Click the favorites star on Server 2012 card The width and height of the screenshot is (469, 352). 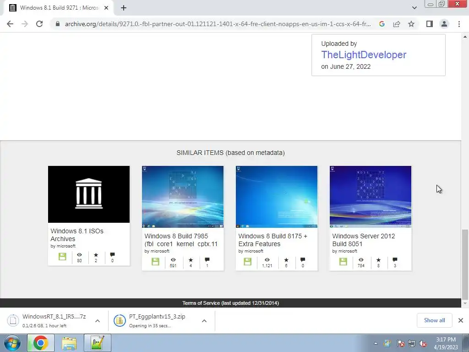(x=378, y=260)
